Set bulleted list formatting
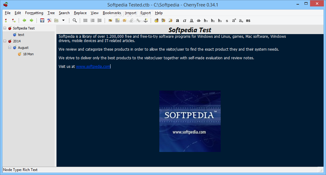The width and height of the screenshot is (326, 175). click(85, 20)
